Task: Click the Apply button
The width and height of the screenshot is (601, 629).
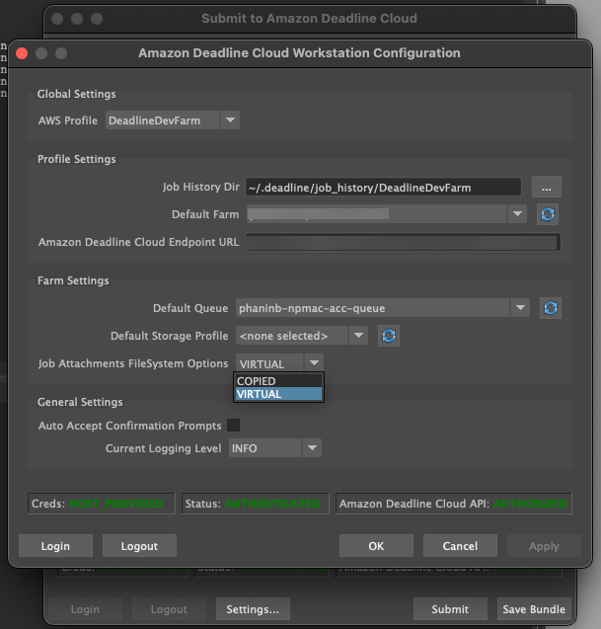Action: tap(544, 545)
